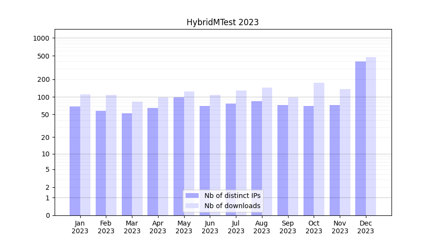Select the Nb of distinct IPs legend swatch

(x=192, y=196)
